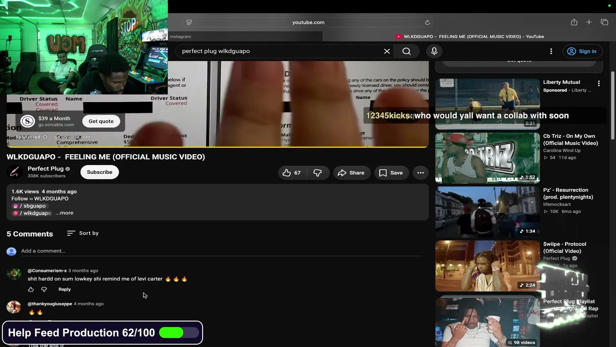Viewport: 616px width, 347px height.
Task: Like the video with thumbs up
Action: click(292, 173)
